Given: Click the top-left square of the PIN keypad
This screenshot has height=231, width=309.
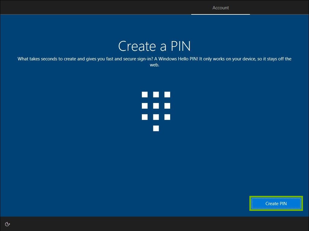Looking at the screenshot, I should coord(145,94).
